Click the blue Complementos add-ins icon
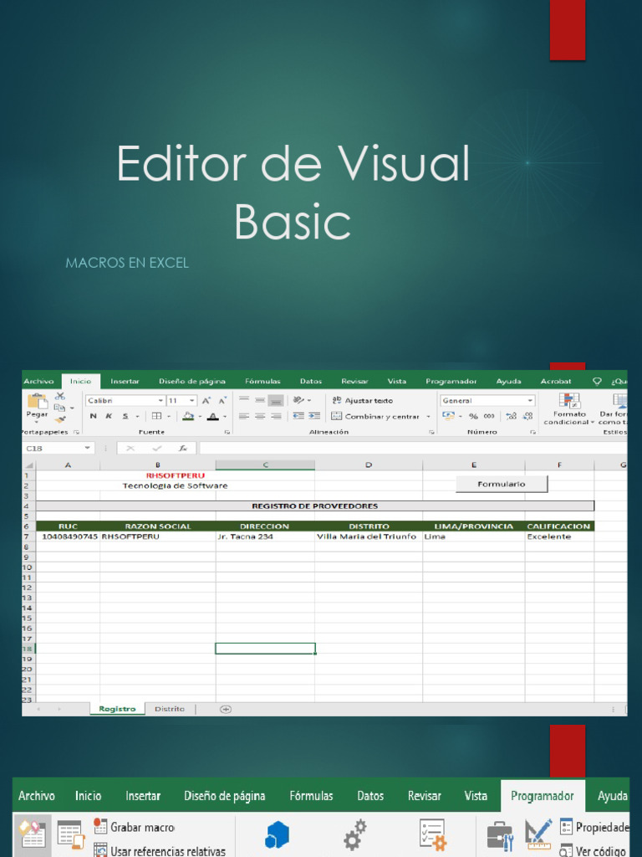Viewport: 642px width, 857px height. [277, 835]
